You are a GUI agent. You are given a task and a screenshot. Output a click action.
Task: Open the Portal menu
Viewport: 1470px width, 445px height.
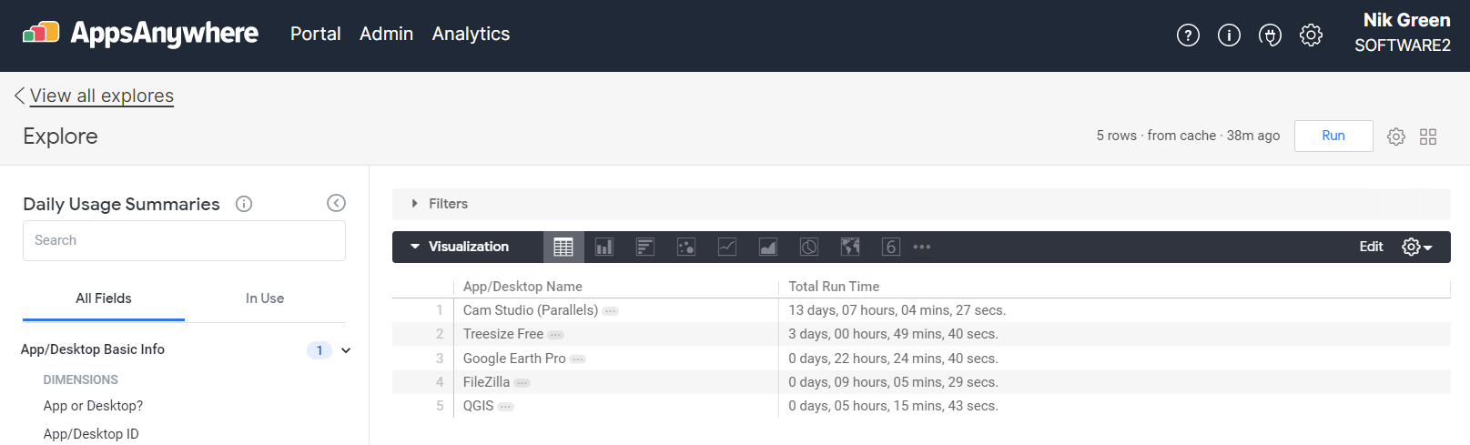[x=316, y=34]
